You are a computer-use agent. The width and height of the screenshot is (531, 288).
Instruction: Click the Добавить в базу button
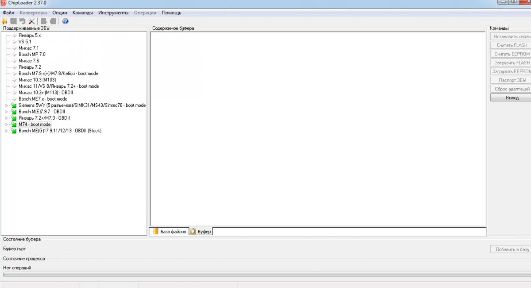click(511, 249)
